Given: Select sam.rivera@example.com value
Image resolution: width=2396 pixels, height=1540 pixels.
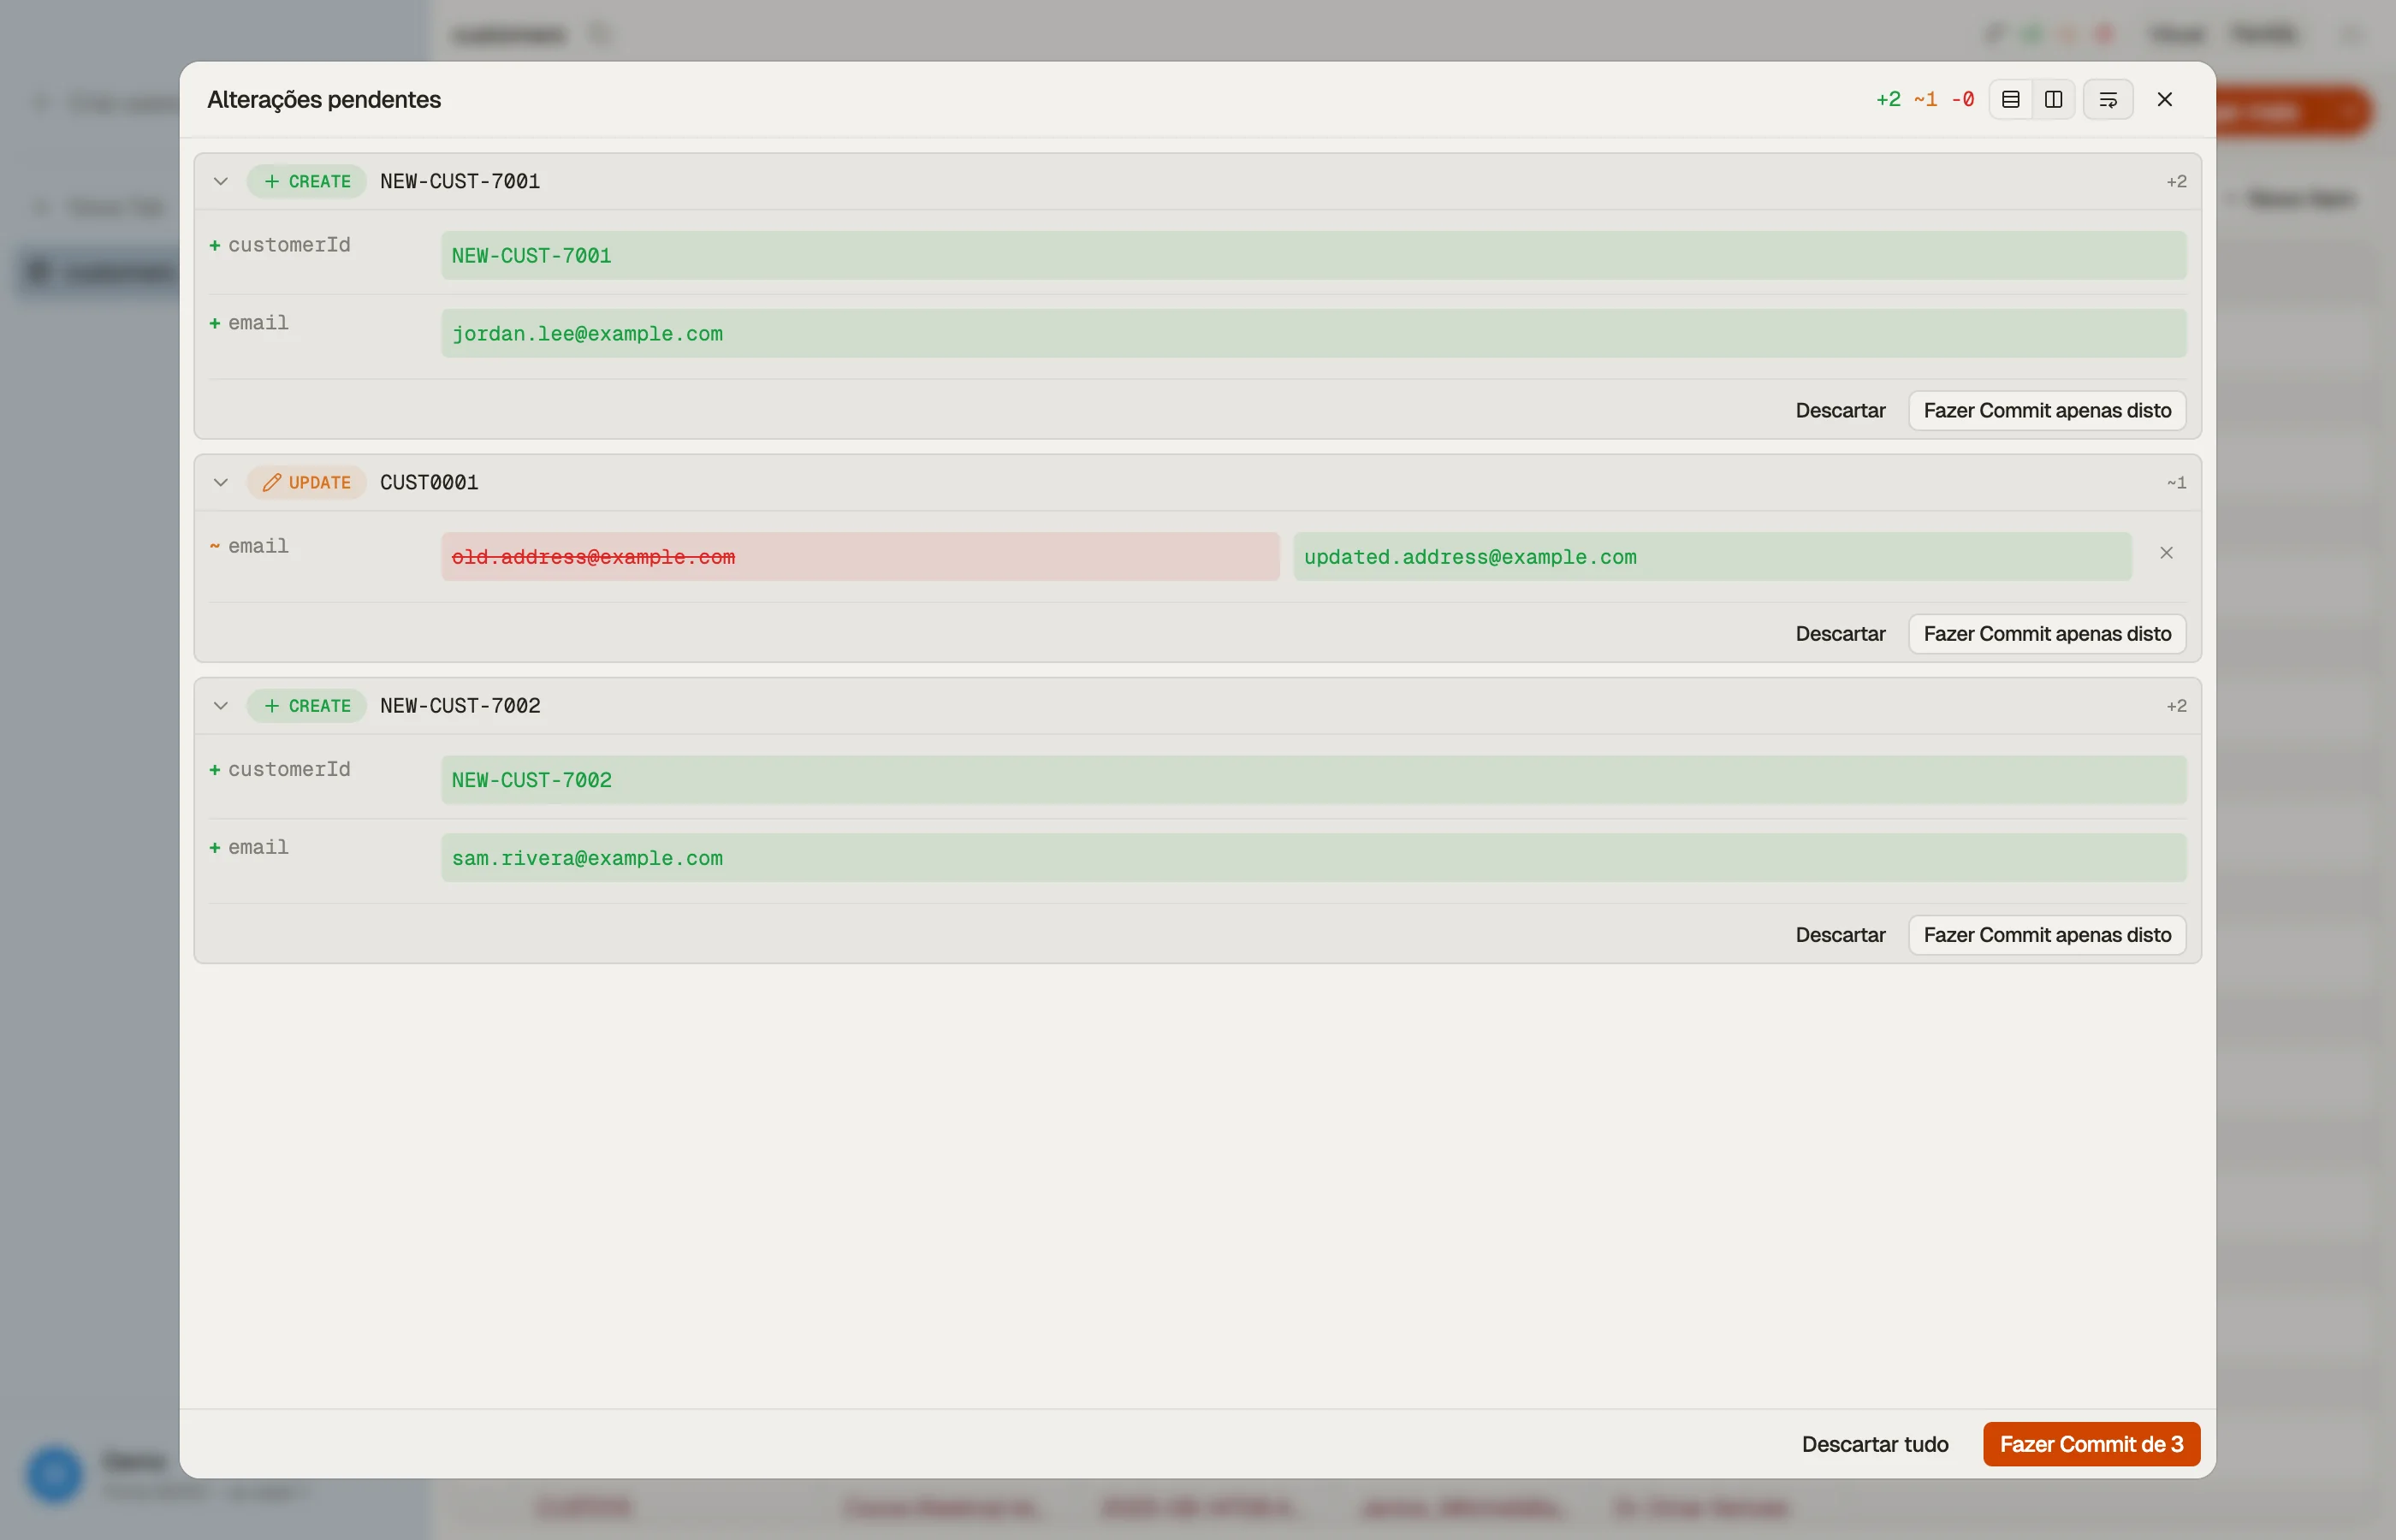Looking at the screenshot, I should point(1313,857).
